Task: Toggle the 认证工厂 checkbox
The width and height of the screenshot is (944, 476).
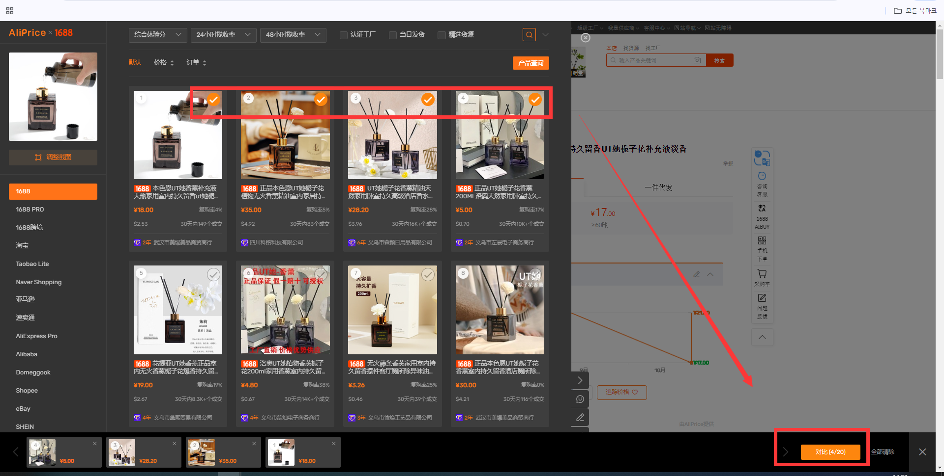Action: click(344, 35)
